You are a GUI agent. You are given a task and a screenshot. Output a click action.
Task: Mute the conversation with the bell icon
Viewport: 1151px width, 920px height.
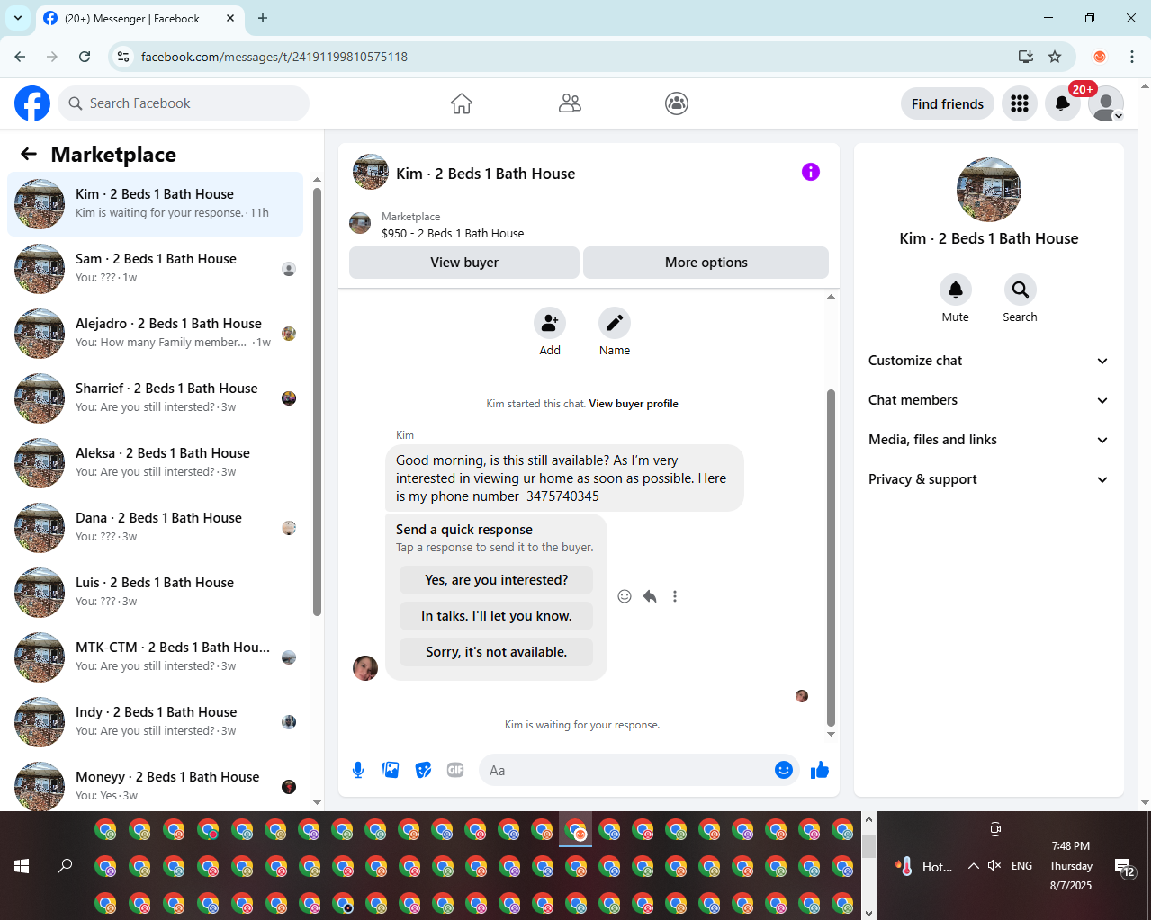956,290
